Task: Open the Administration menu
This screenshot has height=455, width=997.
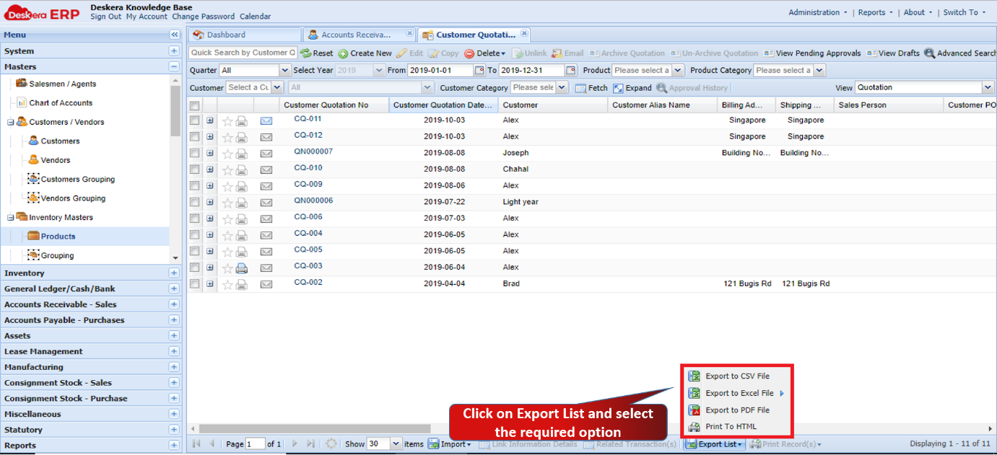Action: coord(819,12)
